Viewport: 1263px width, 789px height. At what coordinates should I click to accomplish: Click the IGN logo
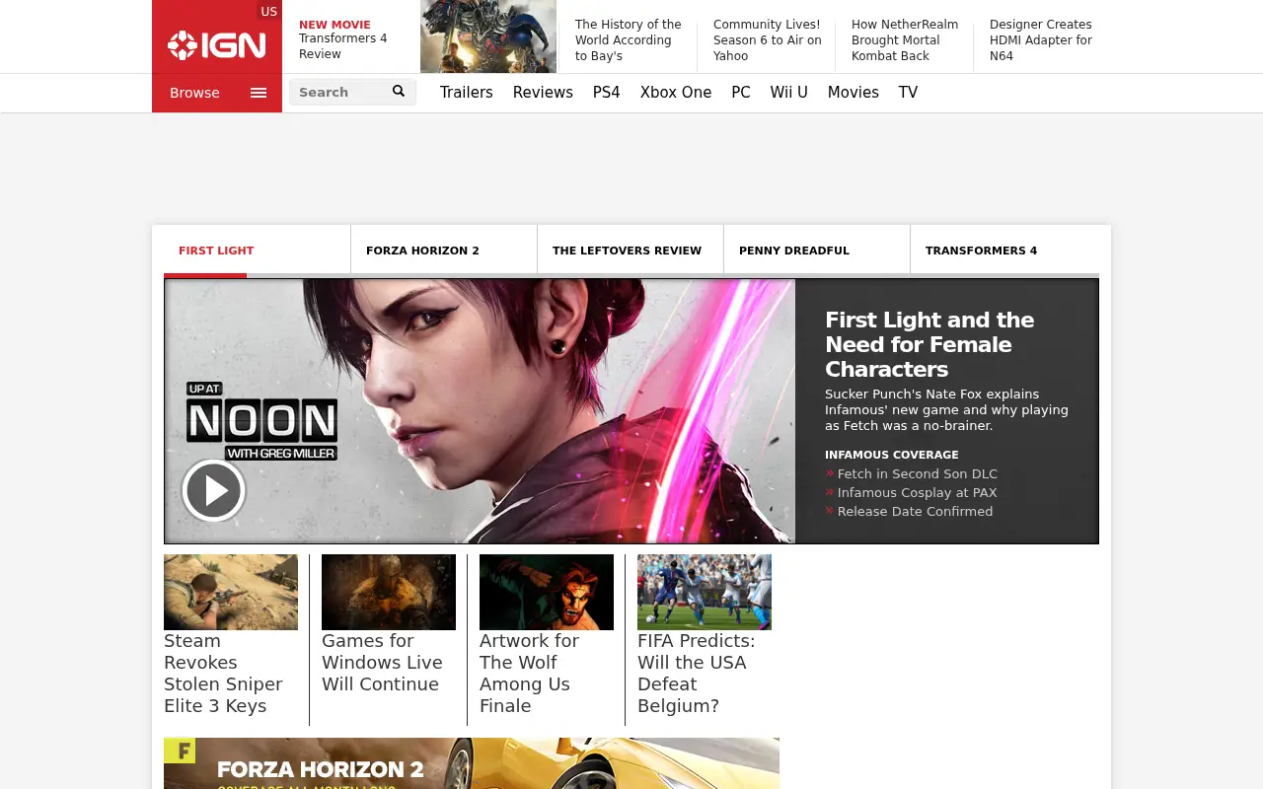point(216,45)
